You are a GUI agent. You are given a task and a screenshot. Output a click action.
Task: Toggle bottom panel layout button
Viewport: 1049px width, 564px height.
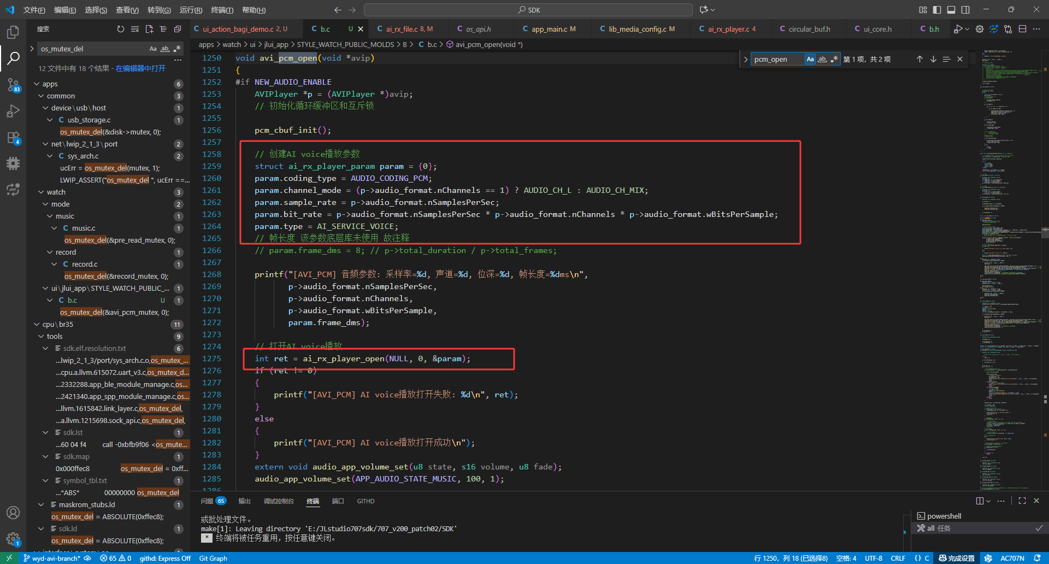pos(951,10)
